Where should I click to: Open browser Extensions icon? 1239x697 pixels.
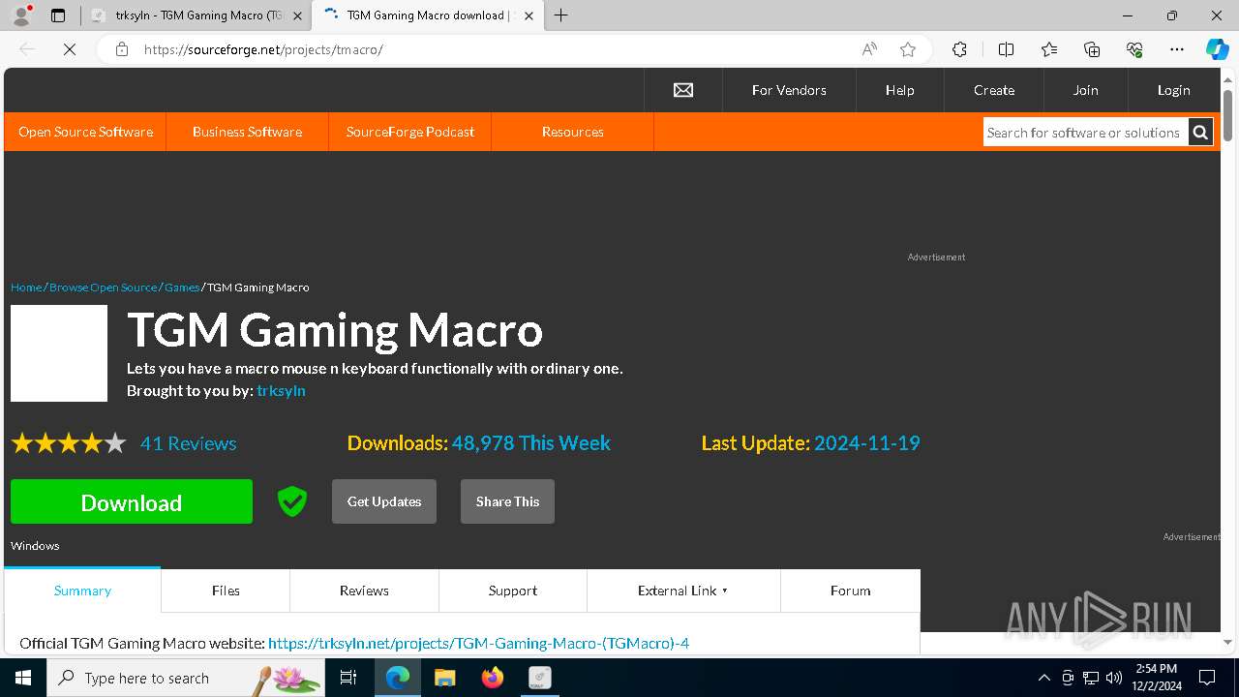959,49
